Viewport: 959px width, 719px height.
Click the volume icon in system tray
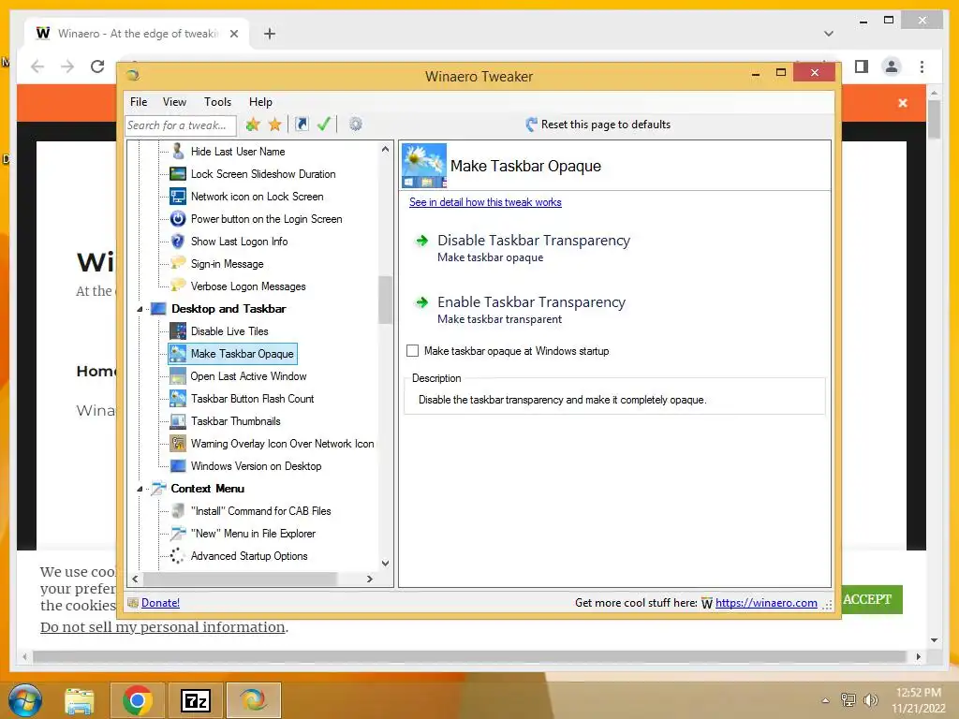(870, 699)
